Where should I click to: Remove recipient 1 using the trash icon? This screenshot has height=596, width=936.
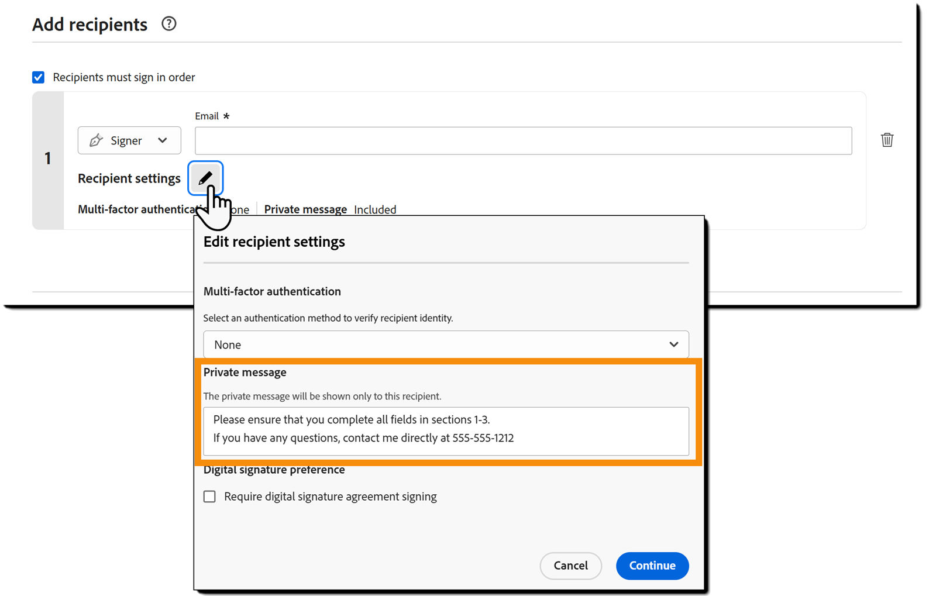click(x=887, y=140)
